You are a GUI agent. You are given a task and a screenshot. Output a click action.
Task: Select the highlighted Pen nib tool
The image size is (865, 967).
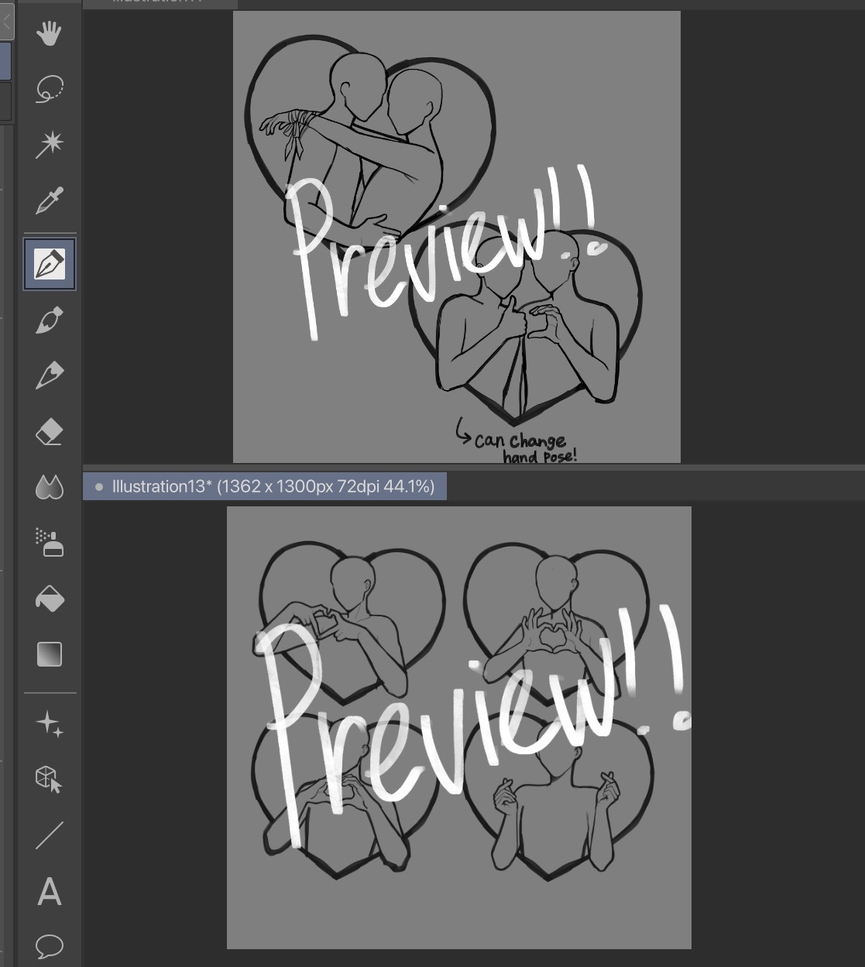(x=50, y=265)
